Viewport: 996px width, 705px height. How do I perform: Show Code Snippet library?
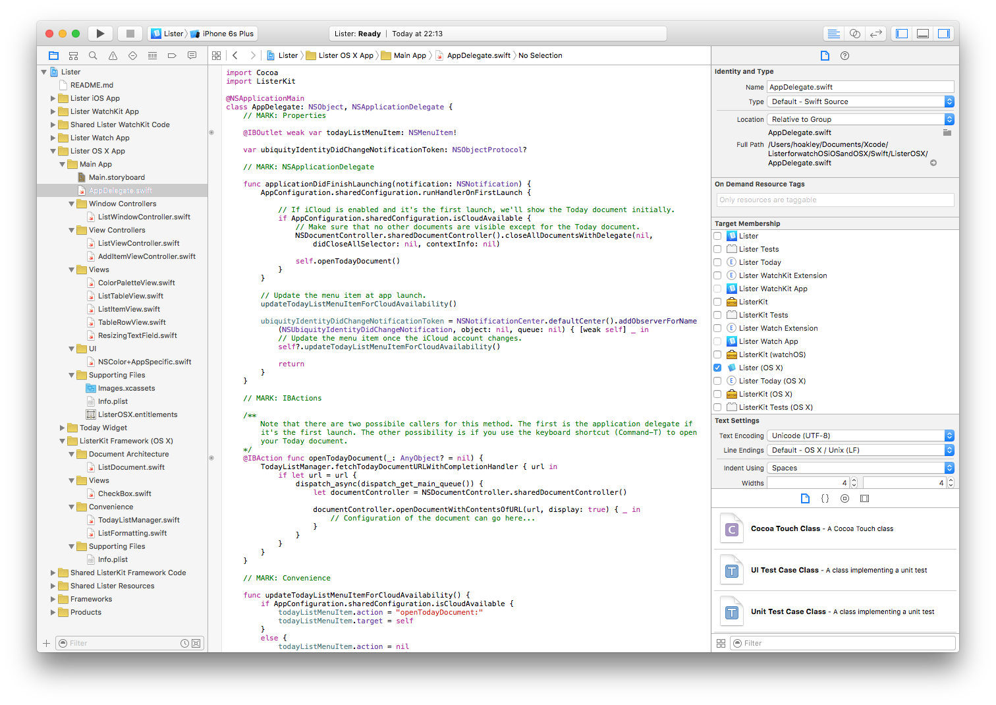coord(825,499)
